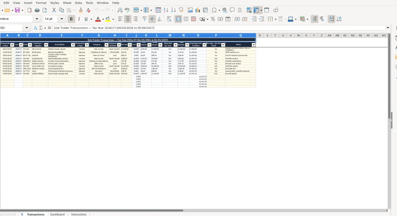The height and width of the screenshot is (223, 397).
Task: Toggle Bold formatting
Action: [x=71, y=19]
